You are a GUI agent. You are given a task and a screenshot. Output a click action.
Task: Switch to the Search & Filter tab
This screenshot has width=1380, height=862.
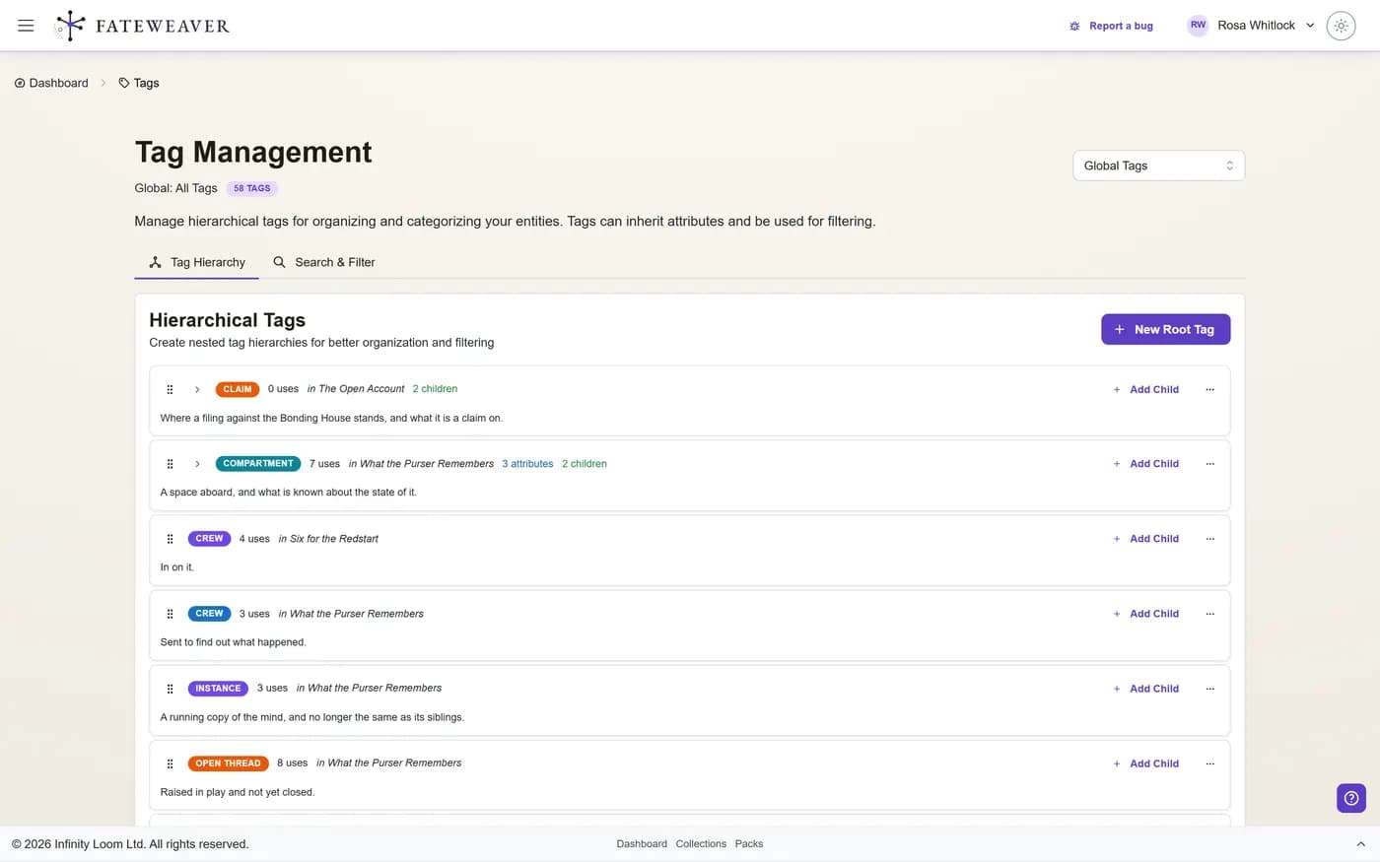[x=324, y=262]
